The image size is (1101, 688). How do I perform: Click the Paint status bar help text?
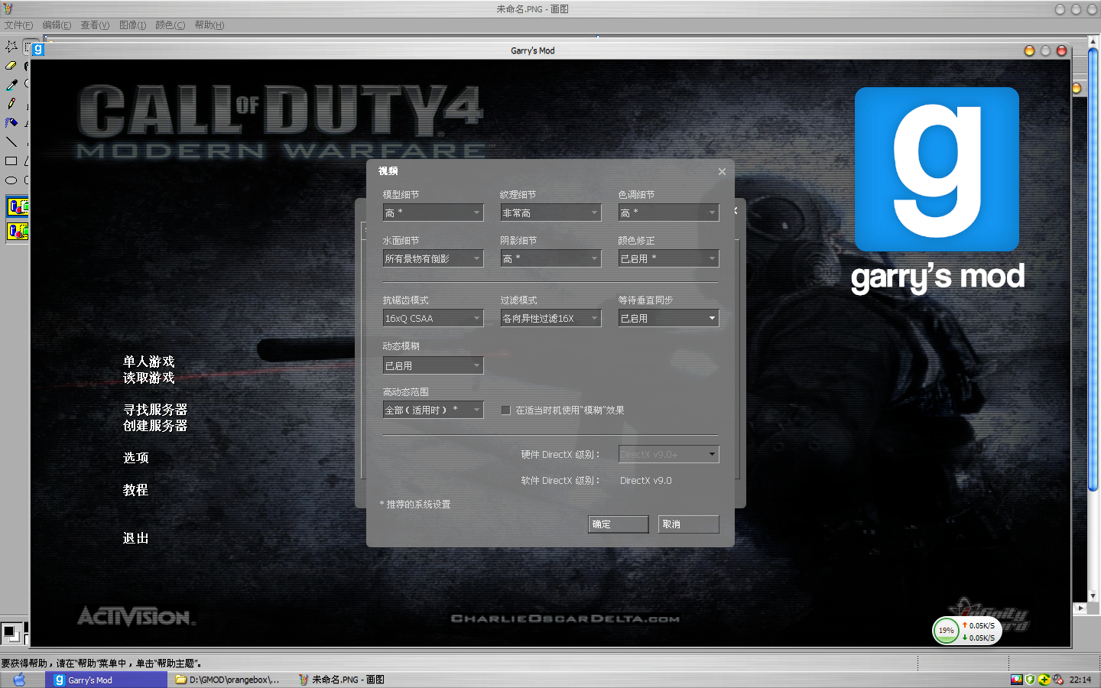[x=102, y=664]
